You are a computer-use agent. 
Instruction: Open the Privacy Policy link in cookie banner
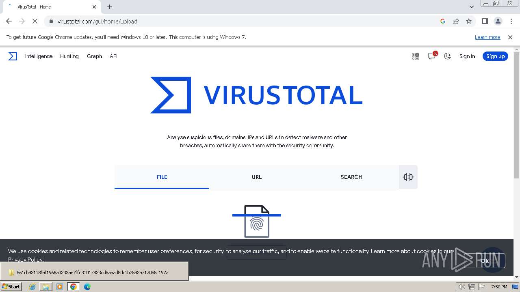point(25,260)
